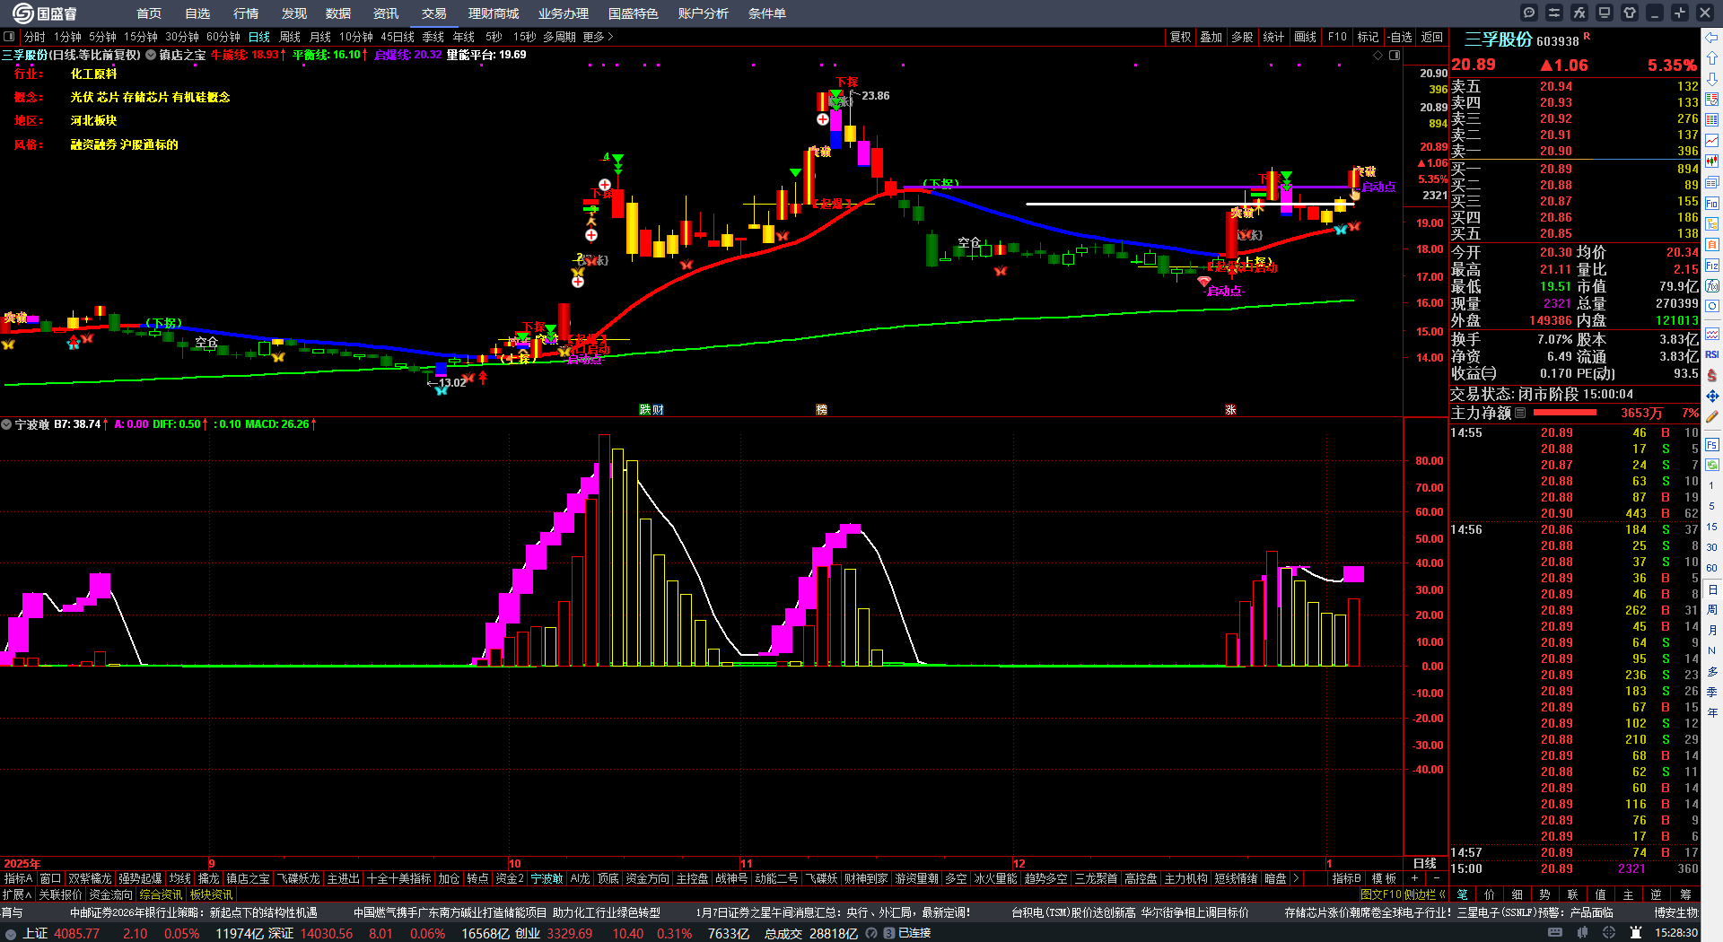Toggle the -自选 watchlist button
The height and width of the screenshot is (942, 1723).
[1400, 37]
